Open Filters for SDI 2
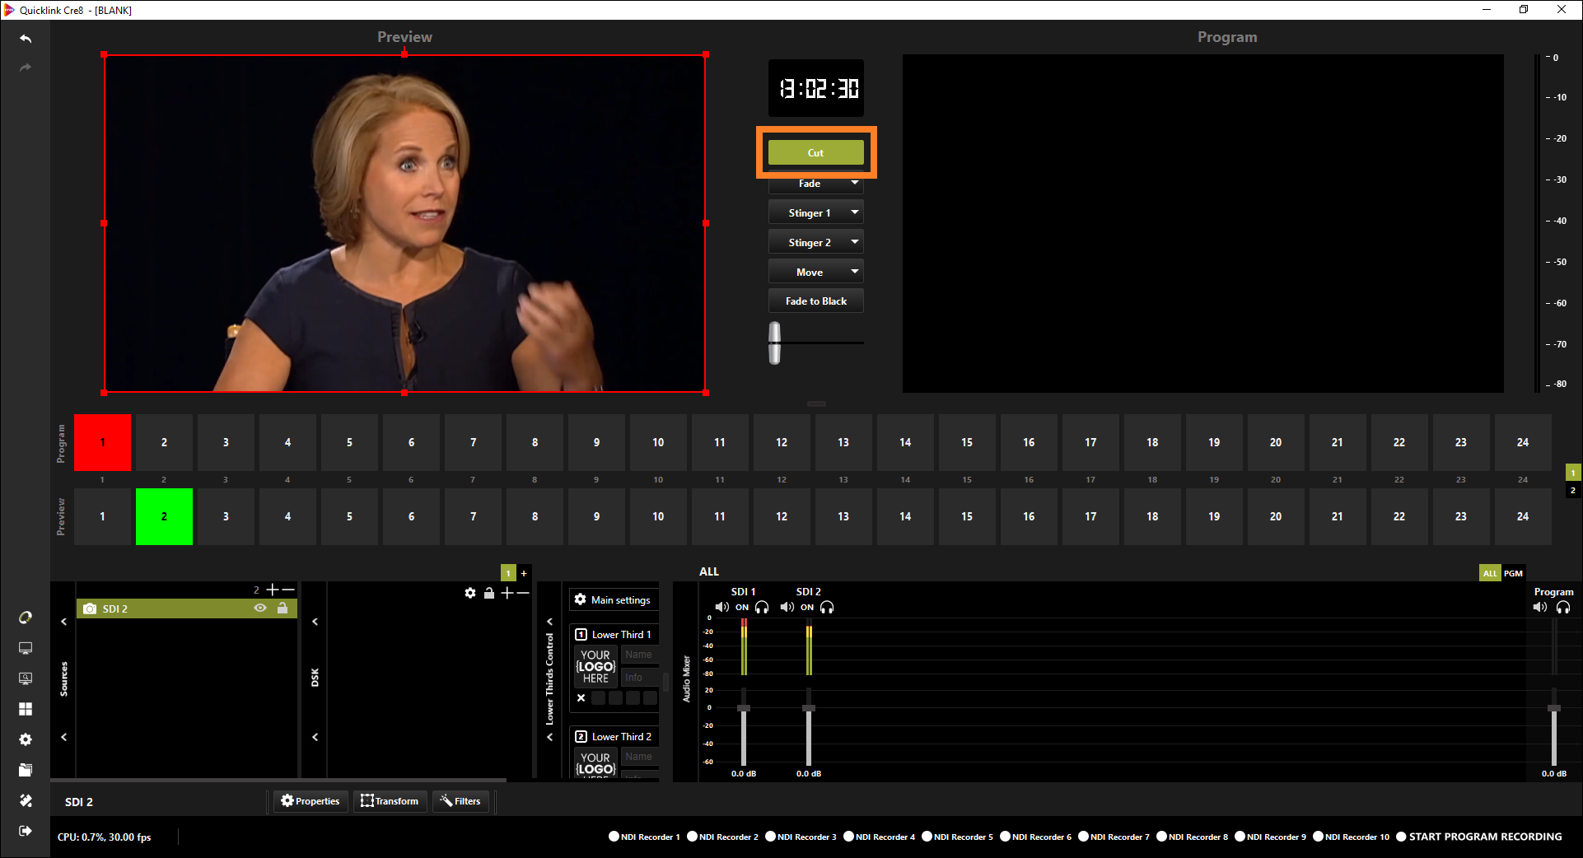The width and height of the screenshot is (1583, 858). [x=460, y=801]
